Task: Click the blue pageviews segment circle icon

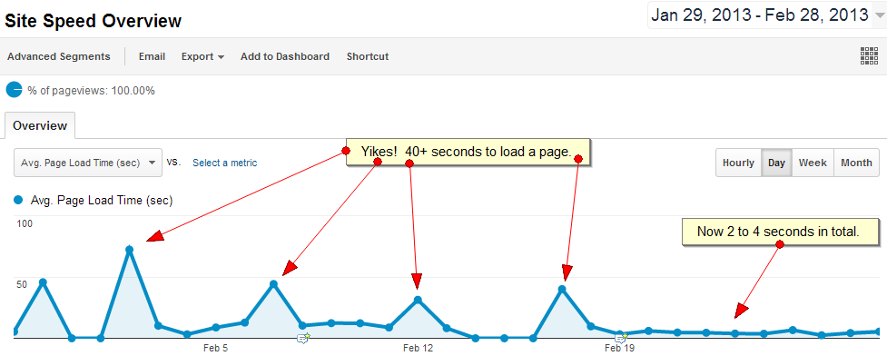Action: 15,89
